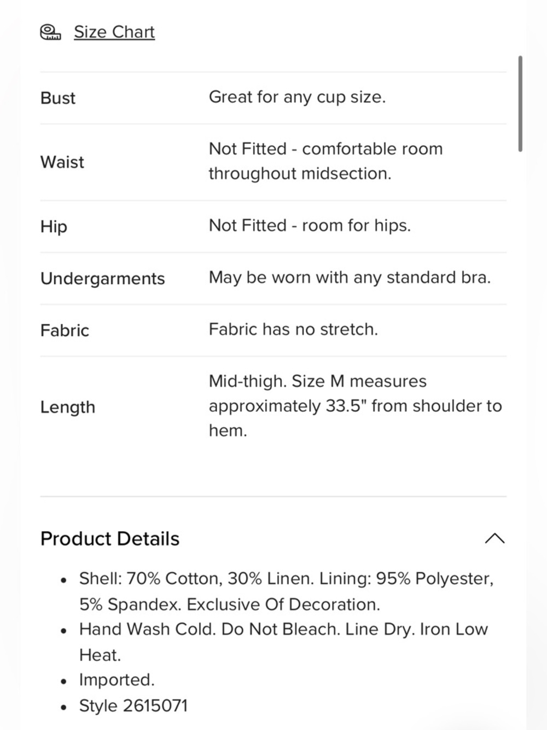Image resolution: width=547 pixels, height=730 pixels.
Task: Collapse the Product Details chevron
Action: tap(494, 539)
